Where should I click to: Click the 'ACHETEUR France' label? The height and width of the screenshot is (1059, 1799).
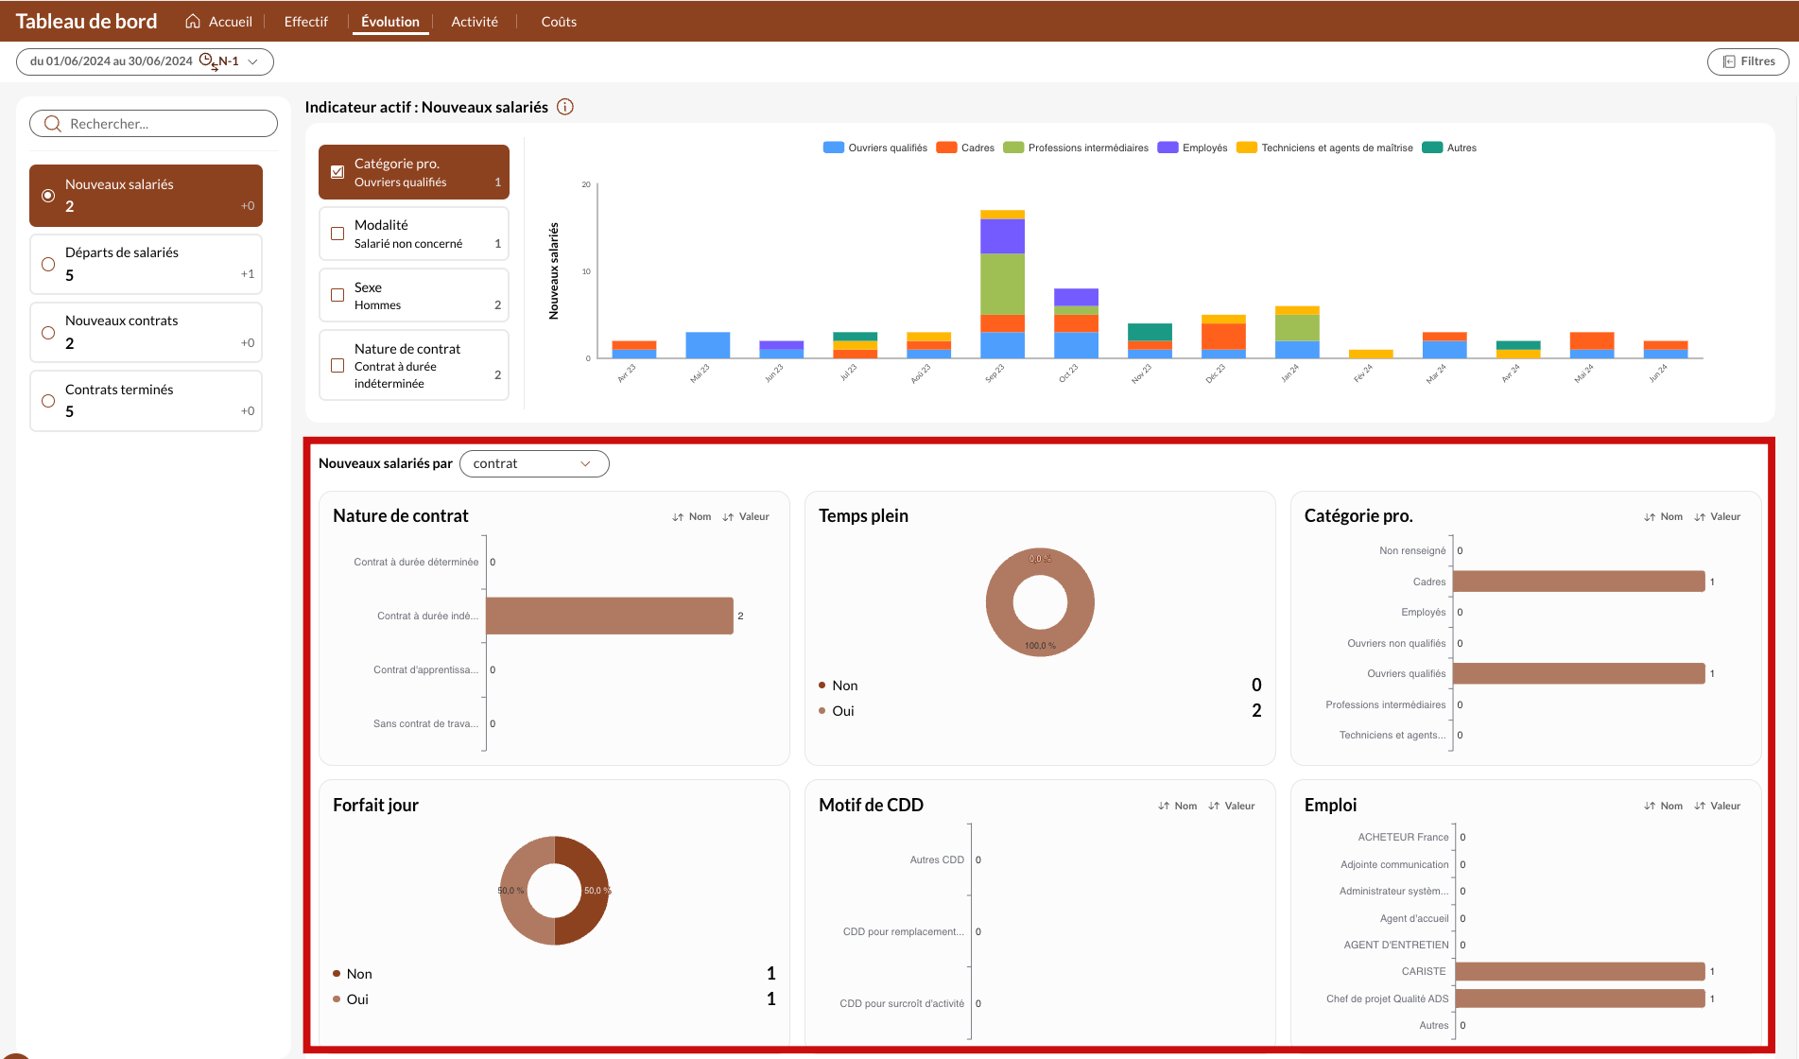pos(1403,837)
